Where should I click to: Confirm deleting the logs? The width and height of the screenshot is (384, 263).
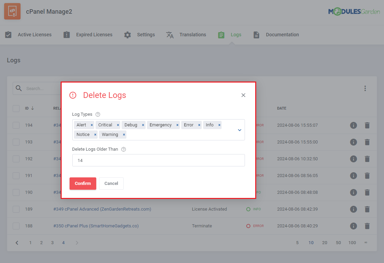83,184
